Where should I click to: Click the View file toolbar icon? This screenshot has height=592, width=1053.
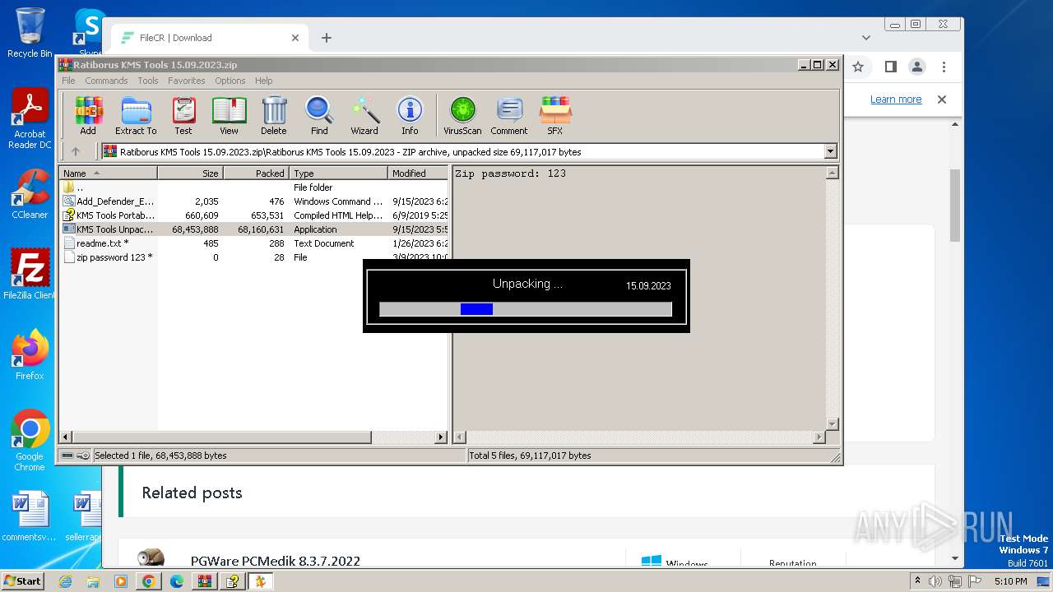click(x=229, y=115)
